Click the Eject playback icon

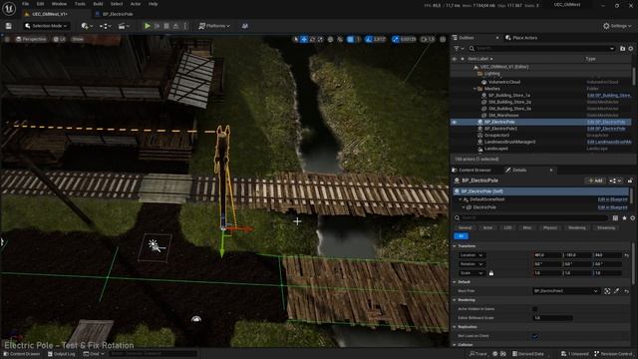click(175, 26)
